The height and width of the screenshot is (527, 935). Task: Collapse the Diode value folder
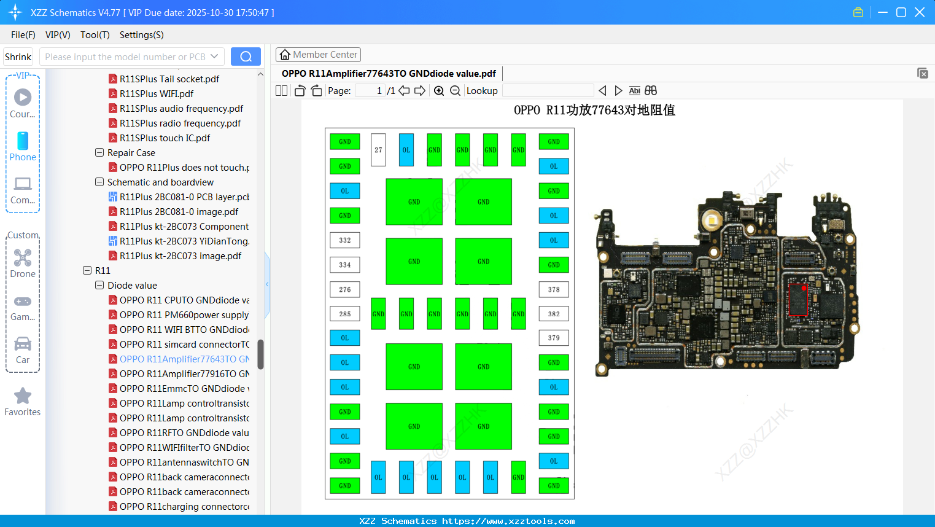99,285
